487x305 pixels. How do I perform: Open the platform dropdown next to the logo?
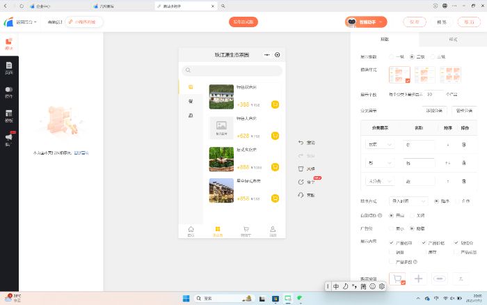(x=27, y=22)
